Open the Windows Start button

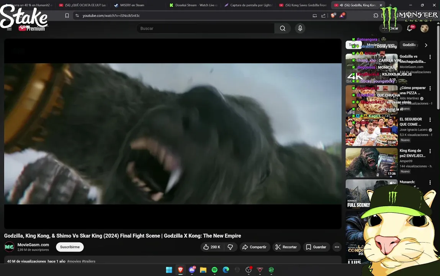coord(169,270)
